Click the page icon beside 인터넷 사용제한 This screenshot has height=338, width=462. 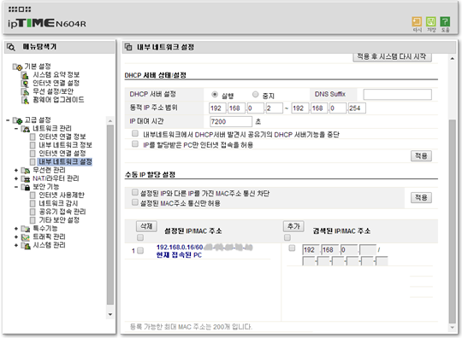33,195
